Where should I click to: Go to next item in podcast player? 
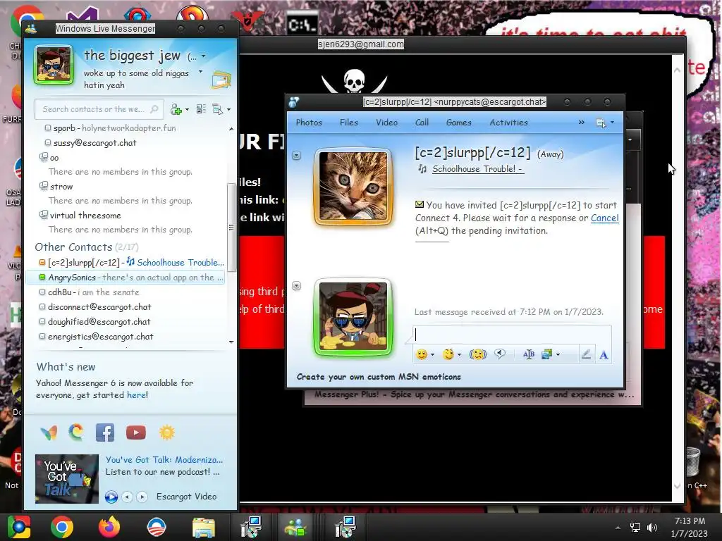(142, 497)
